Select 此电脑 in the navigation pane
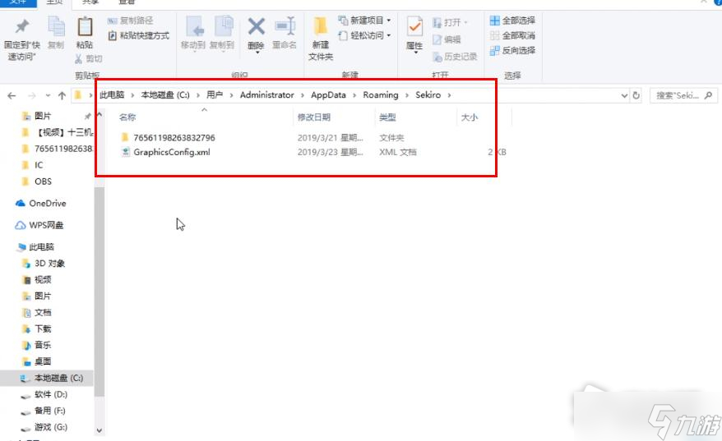The width and height of the screenshot is (722, 441). (41, 247)
